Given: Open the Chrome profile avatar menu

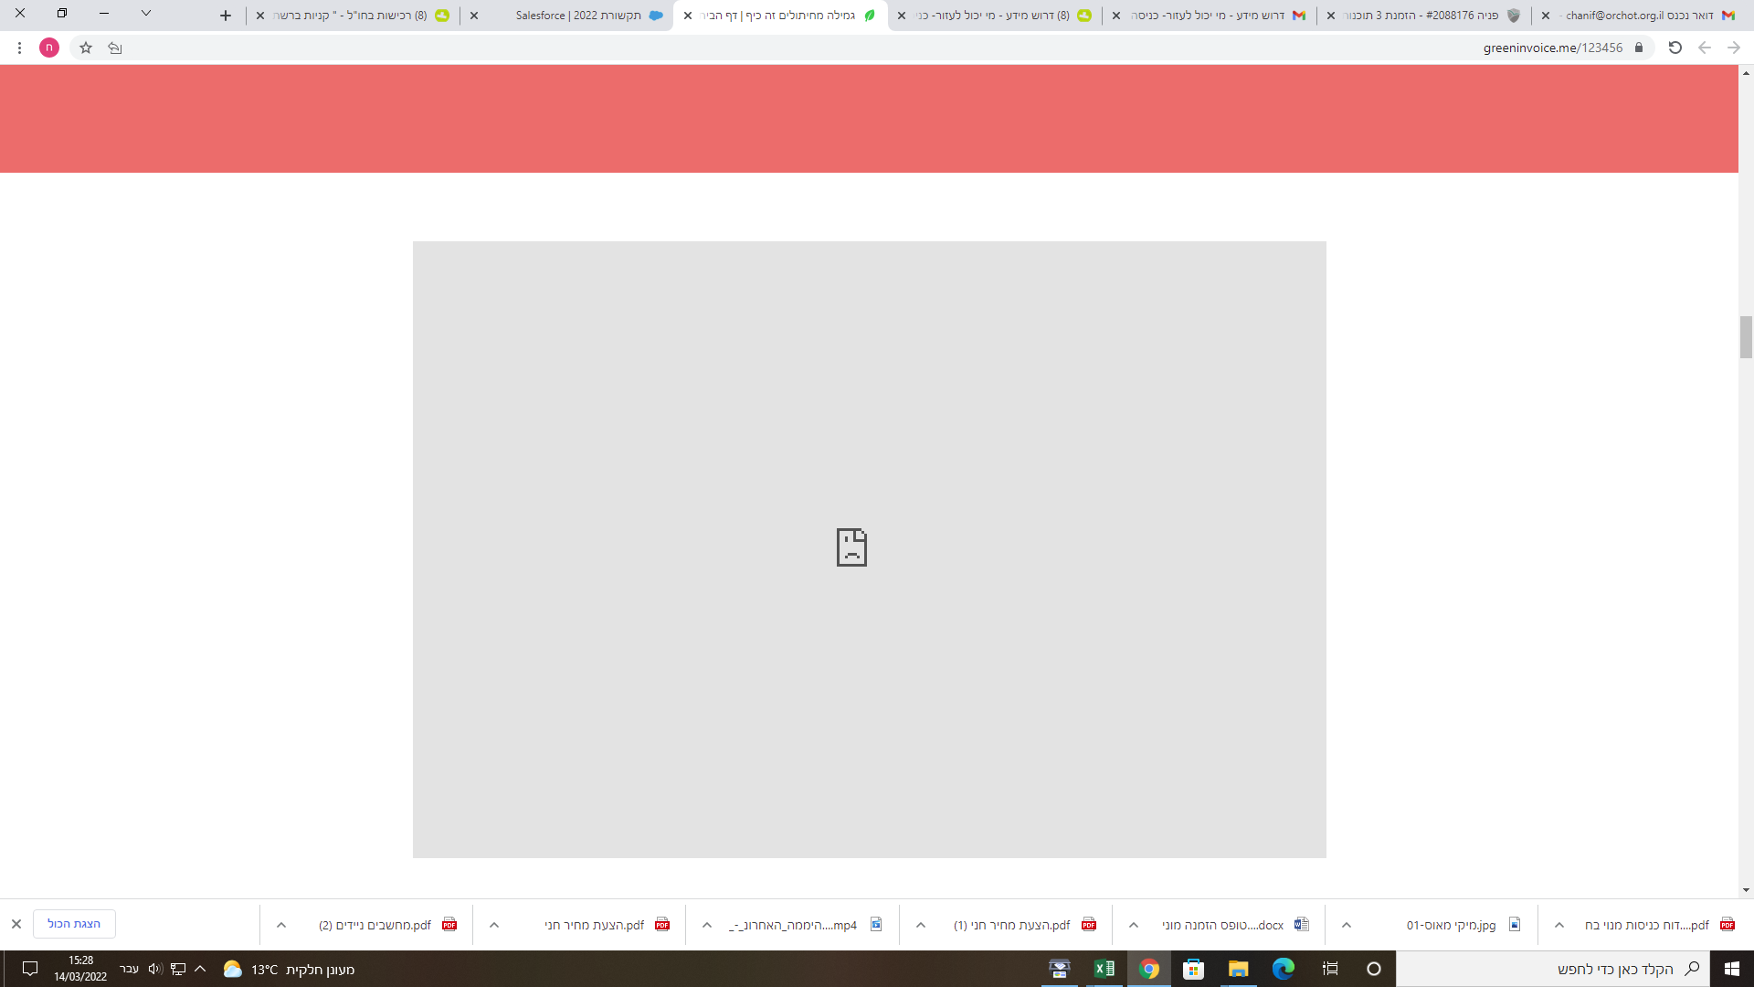Looking at the screenshot, I should 49,48.
